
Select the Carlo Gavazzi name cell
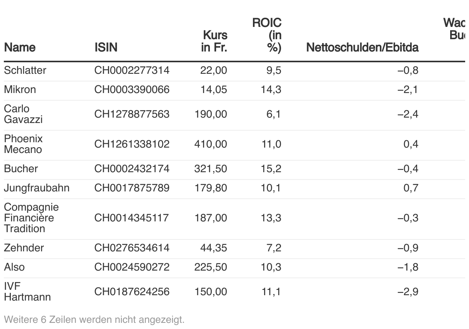coord(23,114)
